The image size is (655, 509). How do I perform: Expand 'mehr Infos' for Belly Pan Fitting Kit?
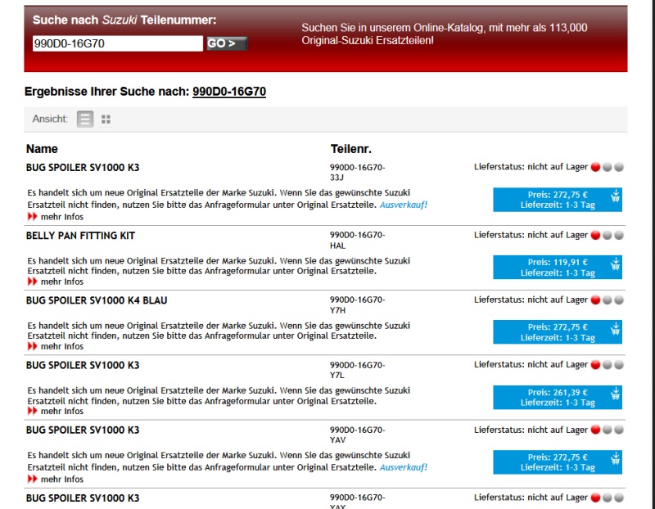[x=61, y=282]
